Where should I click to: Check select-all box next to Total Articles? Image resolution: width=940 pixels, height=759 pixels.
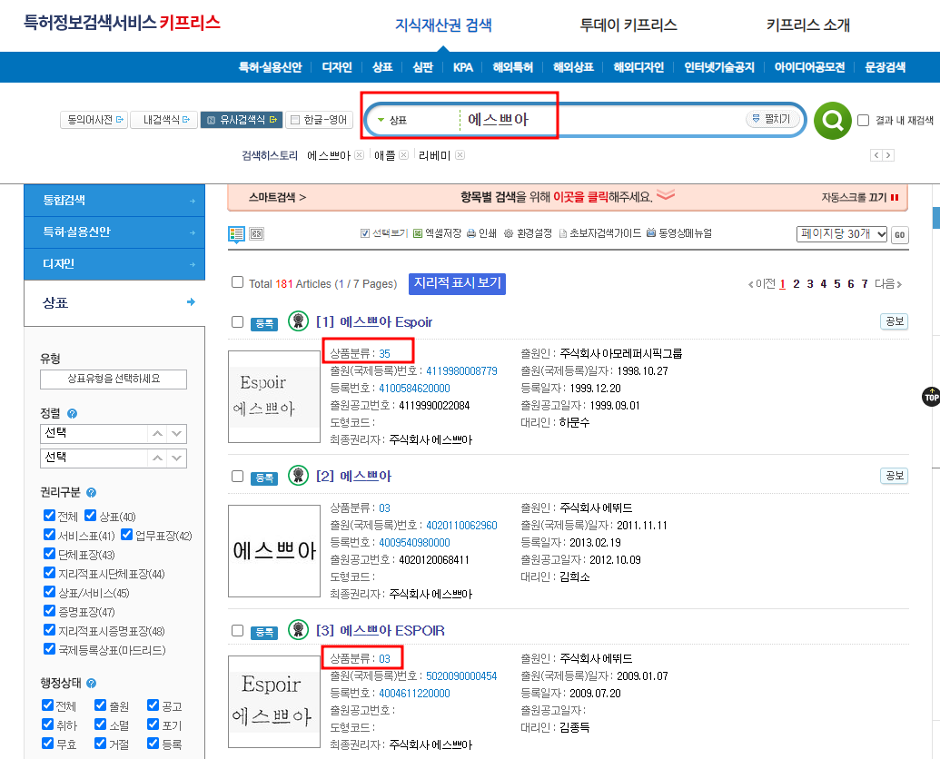tap(237, 282)
